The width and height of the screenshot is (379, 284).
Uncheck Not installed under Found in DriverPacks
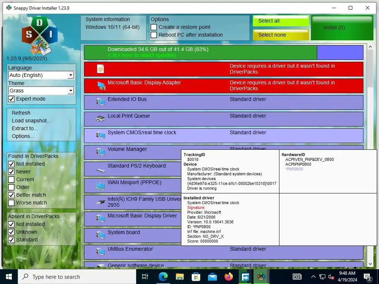coord(11,164)
